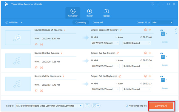
Task: Rename output Call Me Maybe.mp4 with pencil icon
Action: 120,76
